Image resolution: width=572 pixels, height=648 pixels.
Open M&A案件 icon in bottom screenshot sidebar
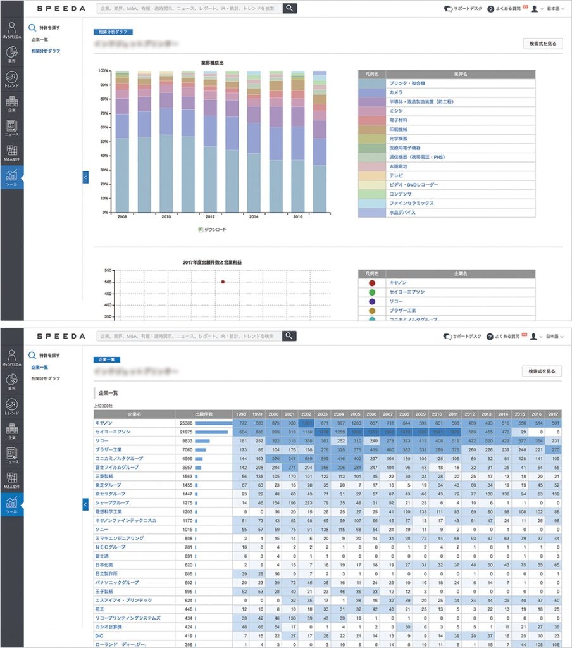click(x=11, y=480)
